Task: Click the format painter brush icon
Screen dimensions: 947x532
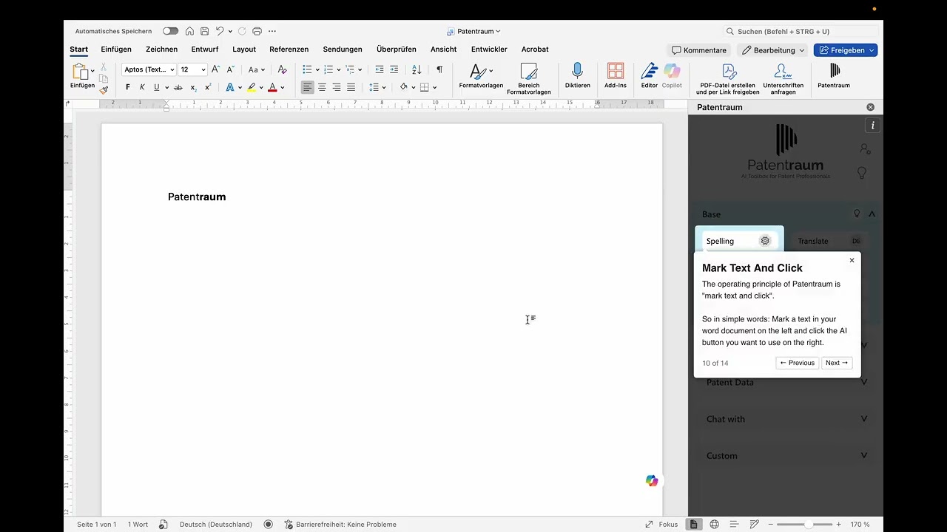Action: (x=104, y=90)
